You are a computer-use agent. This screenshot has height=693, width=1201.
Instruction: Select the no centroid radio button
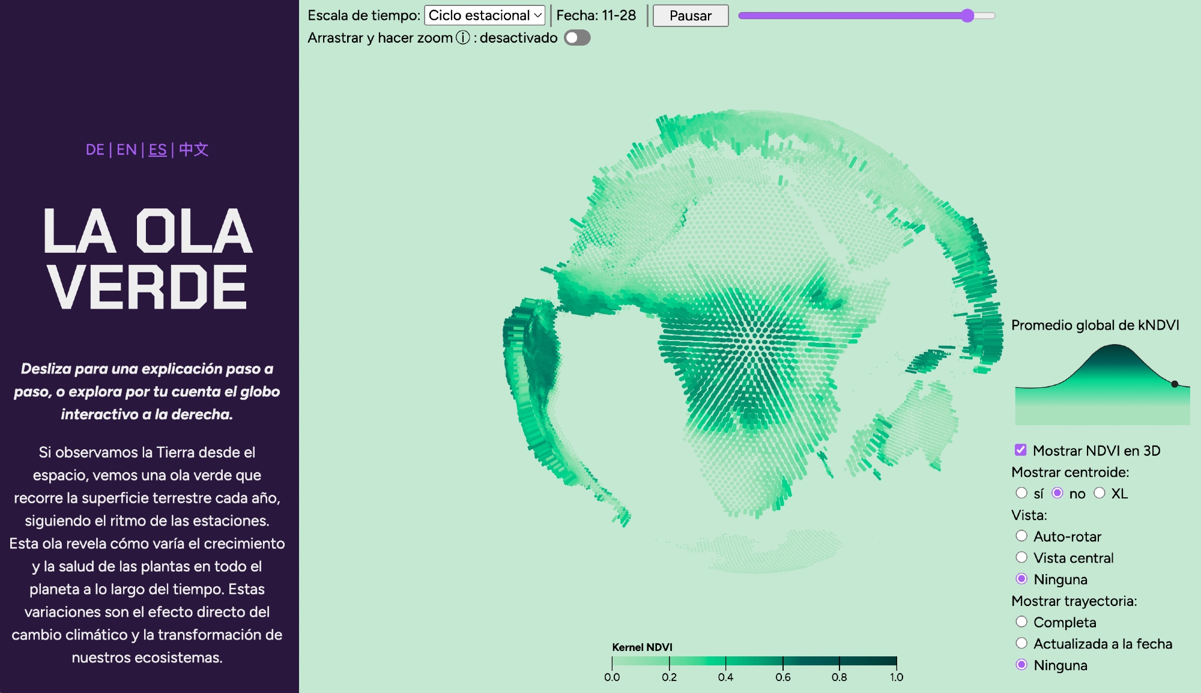1057,493
